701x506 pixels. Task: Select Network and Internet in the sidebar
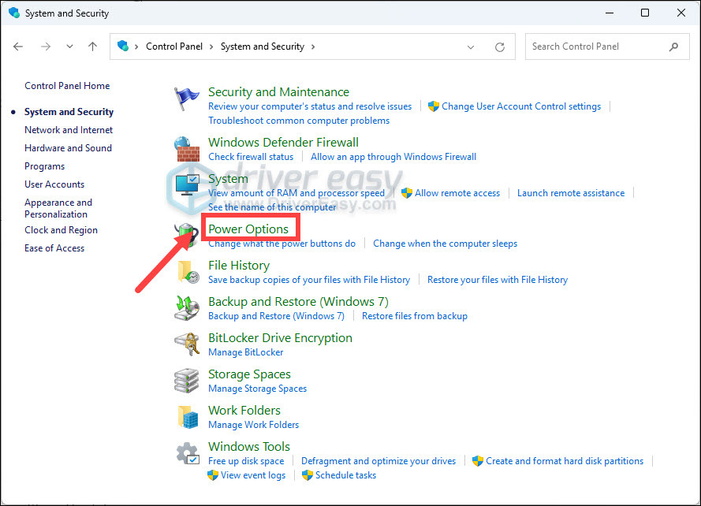[x=69, y=129]
